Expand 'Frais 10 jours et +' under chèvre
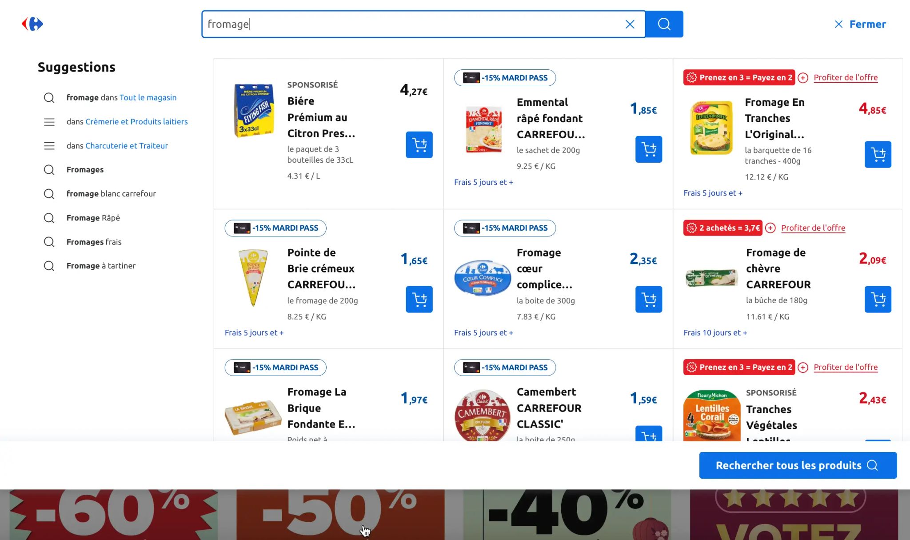The image size is (910, 540). [x=715, y=332]
